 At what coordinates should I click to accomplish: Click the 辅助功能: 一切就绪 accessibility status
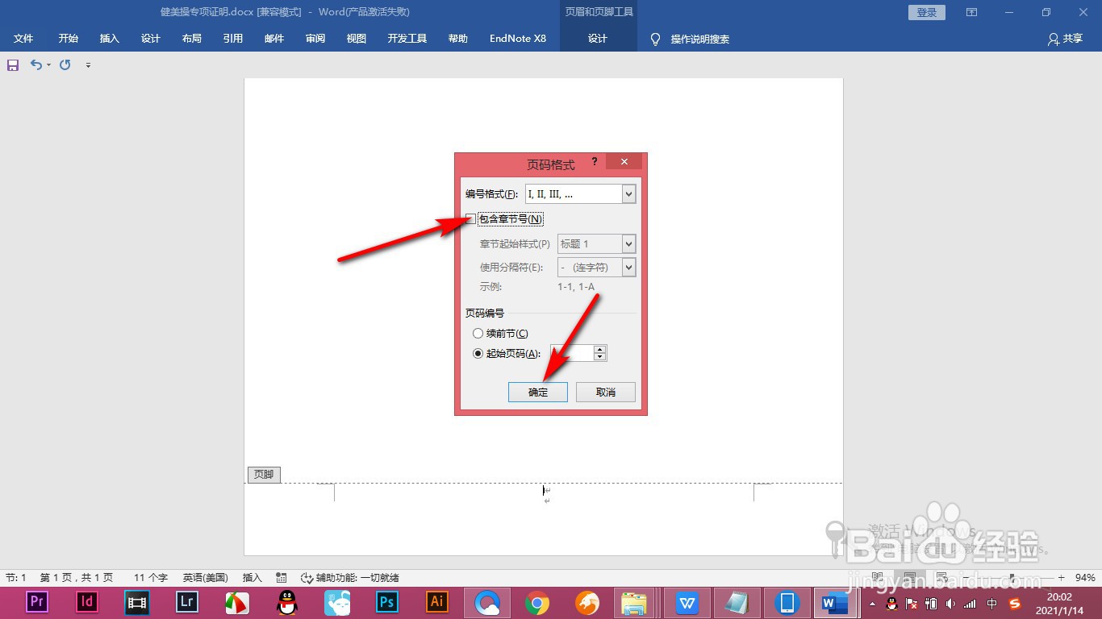[350, 578]
